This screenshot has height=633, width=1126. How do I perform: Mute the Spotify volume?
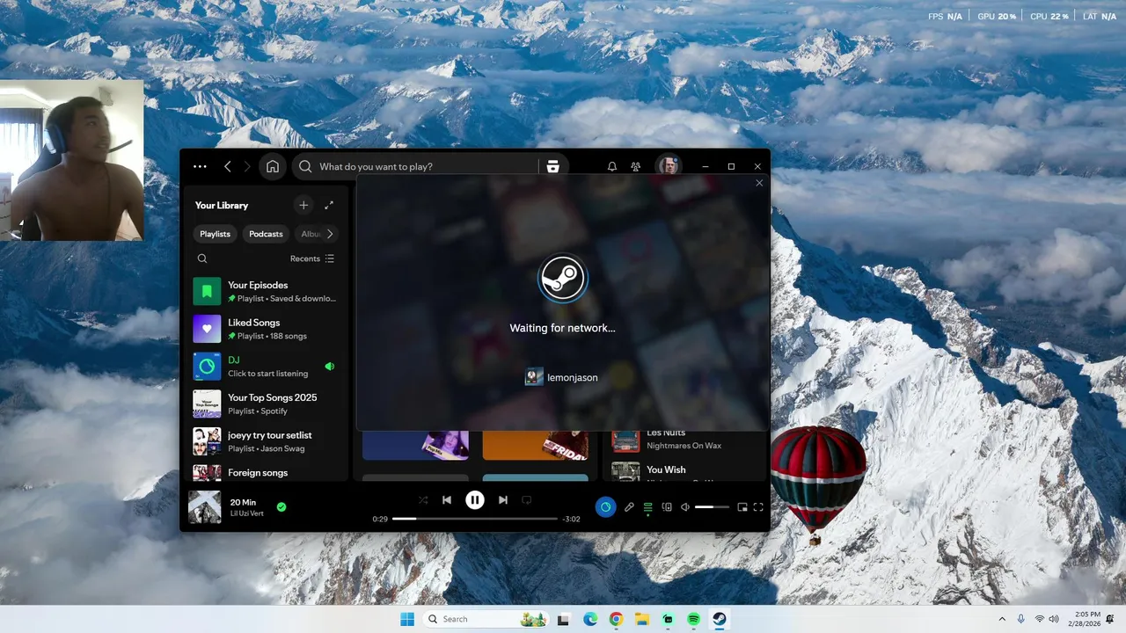click(x=685, y=506)
